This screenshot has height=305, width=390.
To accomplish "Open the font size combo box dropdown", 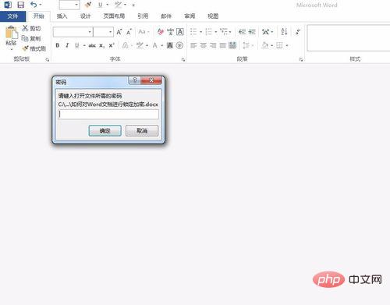I will pyautogui.click(x=111, y=32).
